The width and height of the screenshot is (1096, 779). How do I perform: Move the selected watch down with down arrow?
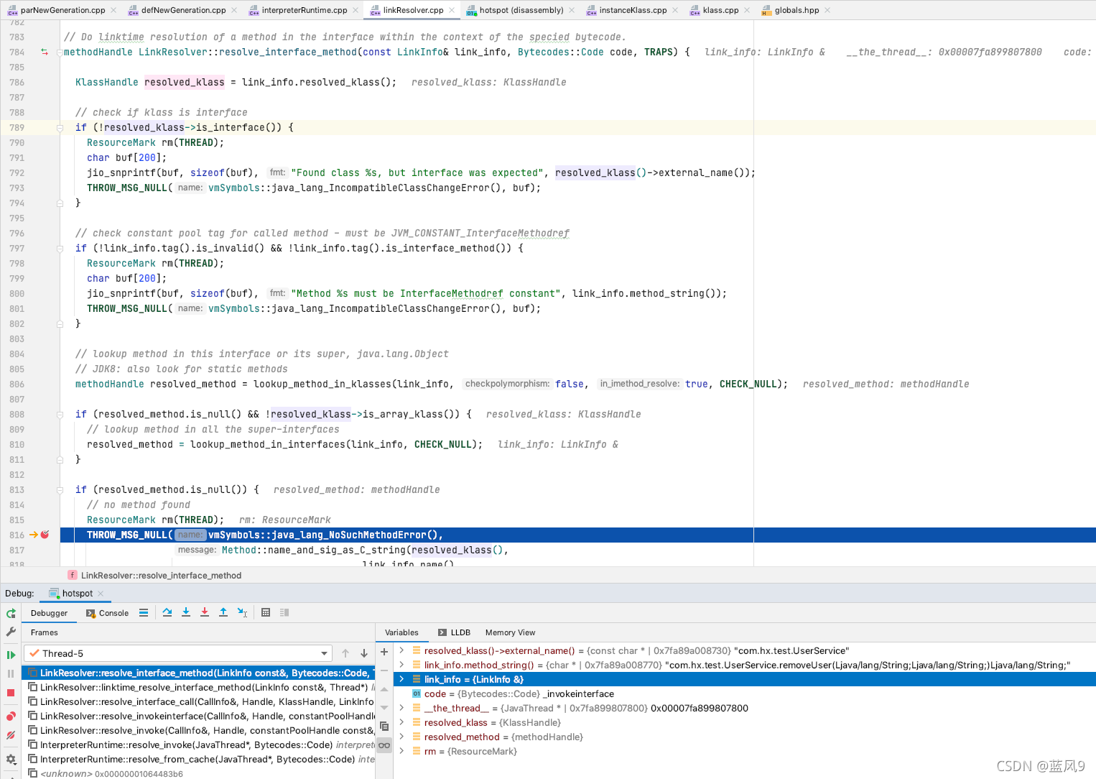coord(384,708)
